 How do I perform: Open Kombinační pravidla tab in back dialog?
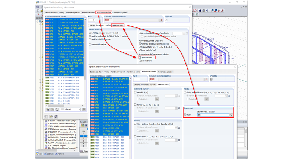point(73,13)
